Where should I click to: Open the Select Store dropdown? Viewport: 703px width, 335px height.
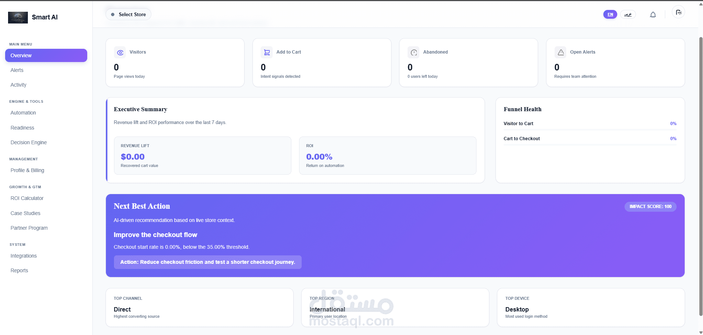click(x=128, y=14)
